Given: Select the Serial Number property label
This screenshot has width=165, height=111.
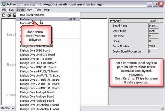Looking at the screenshot, I should click(121, 46).
